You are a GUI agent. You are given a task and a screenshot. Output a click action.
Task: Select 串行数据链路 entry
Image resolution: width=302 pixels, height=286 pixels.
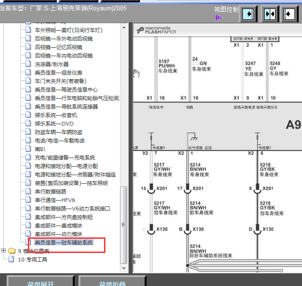51,191
